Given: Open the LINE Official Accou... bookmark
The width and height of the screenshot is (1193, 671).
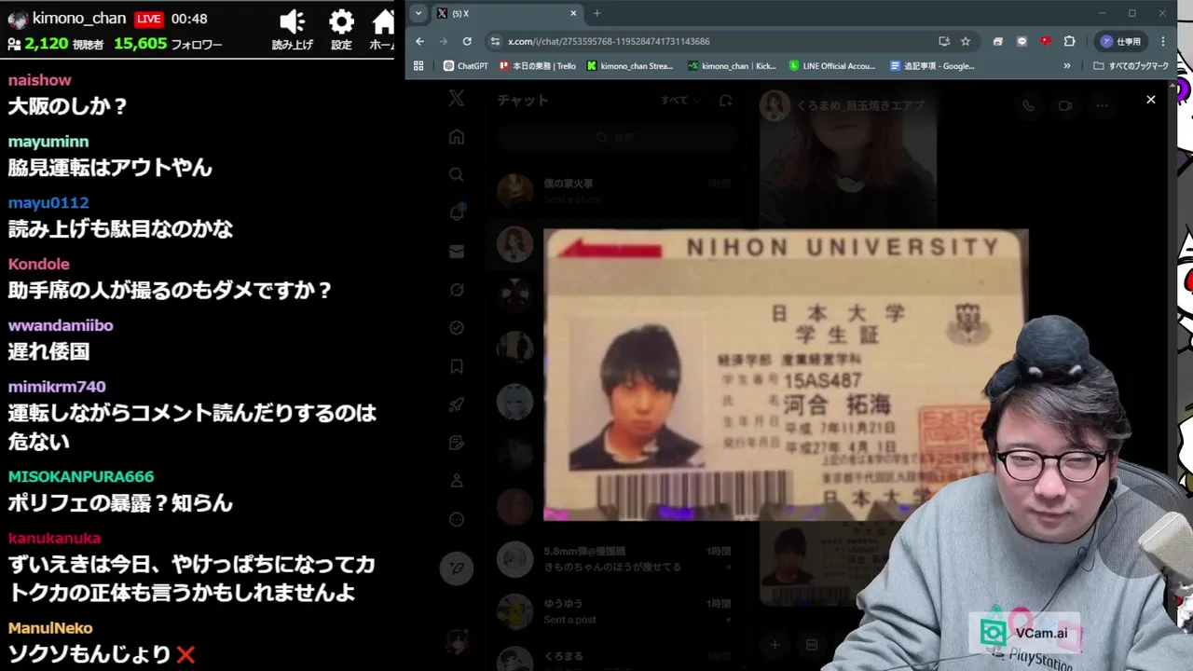Looking at the screenshot, I should pos(832,66).
